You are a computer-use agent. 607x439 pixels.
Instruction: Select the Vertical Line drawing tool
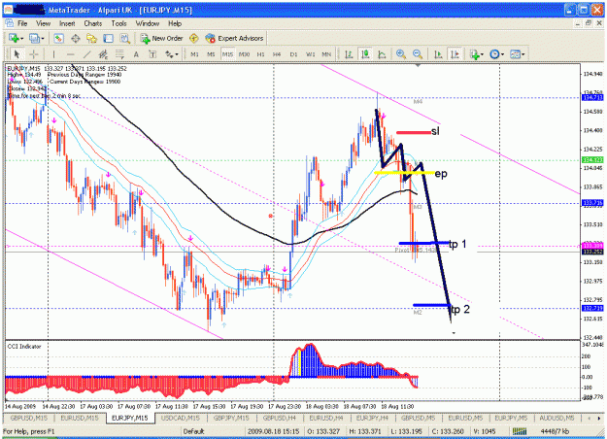point(53,54)
